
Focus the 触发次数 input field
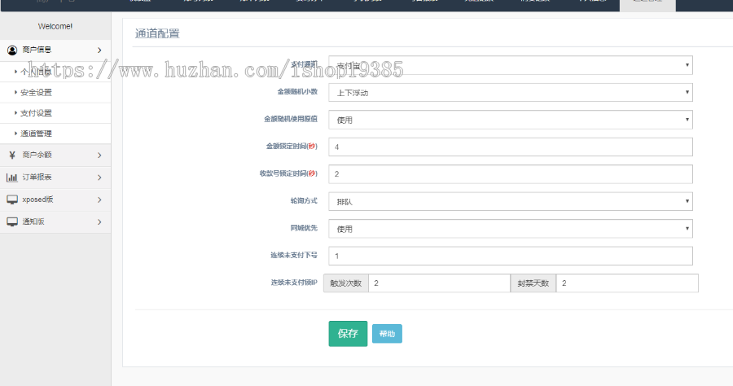(440, 283)
